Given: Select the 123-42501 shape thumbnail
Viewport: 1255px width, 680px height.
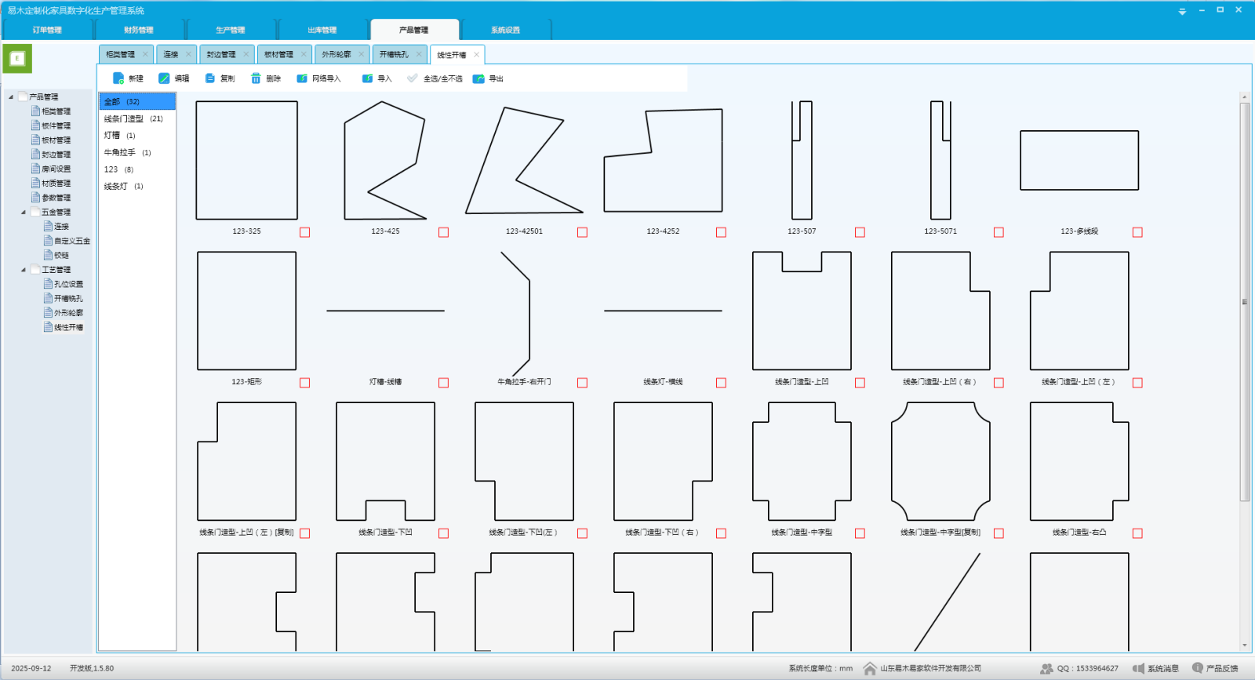Looking at the screenshot, I should click(x=524, y=161).
